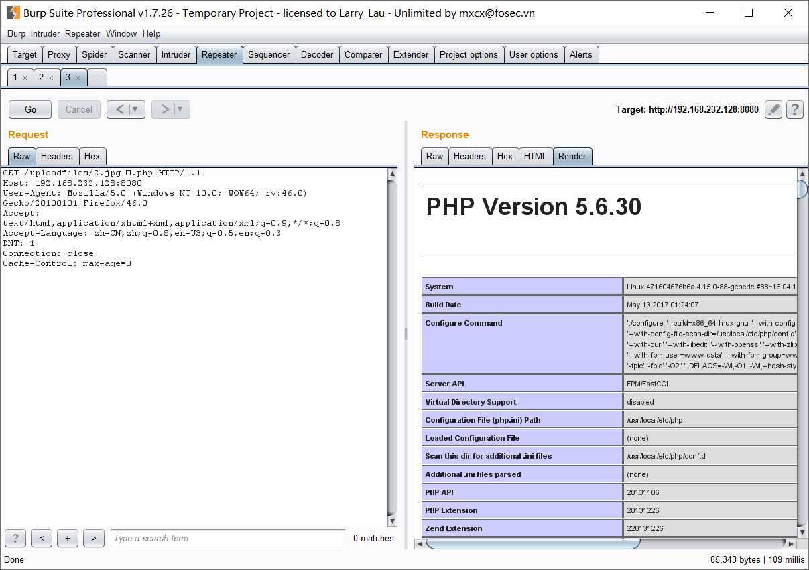Open the Intruder menu
Image resolution: width=809 pixels, height=570 pixels.
point(46,33)
